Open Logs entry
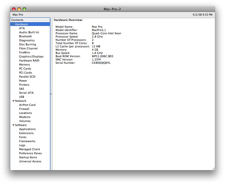 click(x=22, y=145)
